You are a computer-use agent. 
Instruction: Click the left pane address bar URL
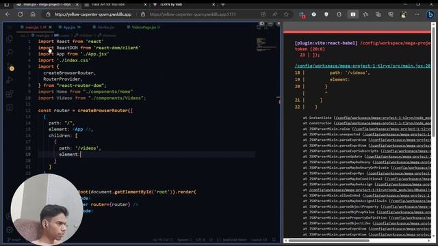(x=93, y=14)
